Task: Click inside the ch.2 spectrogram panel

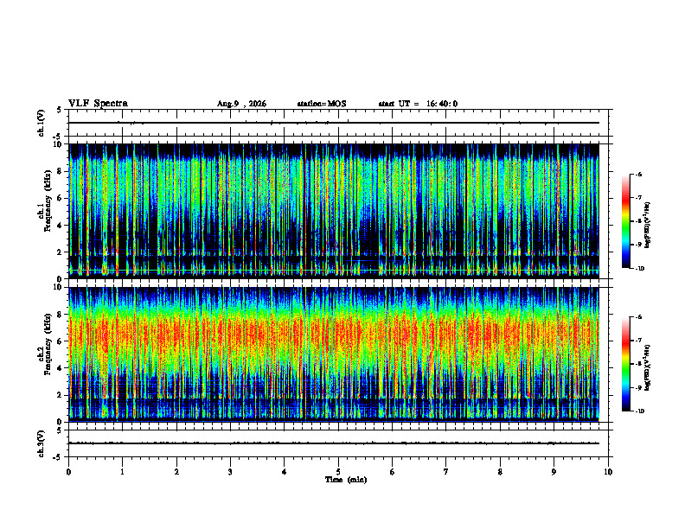Action: (x=334, y=354)
